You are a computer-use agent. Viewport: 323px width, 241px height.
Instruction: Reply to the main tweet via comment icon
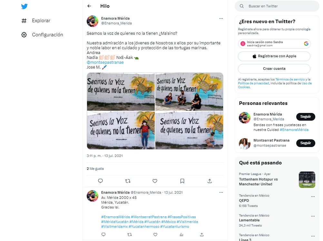[100, 181]
